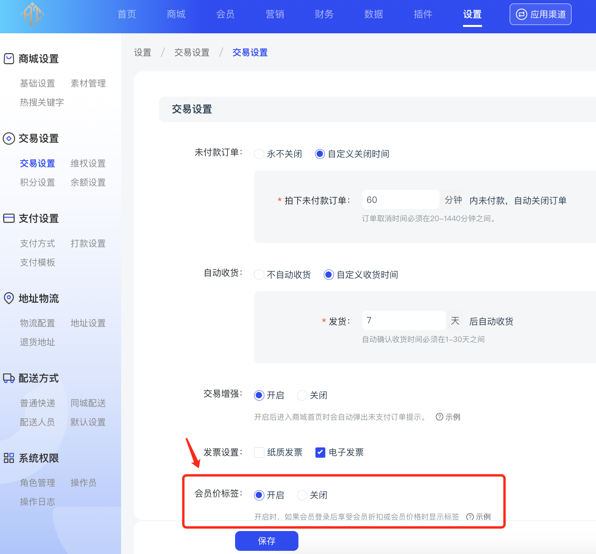Click the question icon next to 交易增强 示例
Image resolution: width=596 pixels, height=554 pixels.
pos(439,417)
